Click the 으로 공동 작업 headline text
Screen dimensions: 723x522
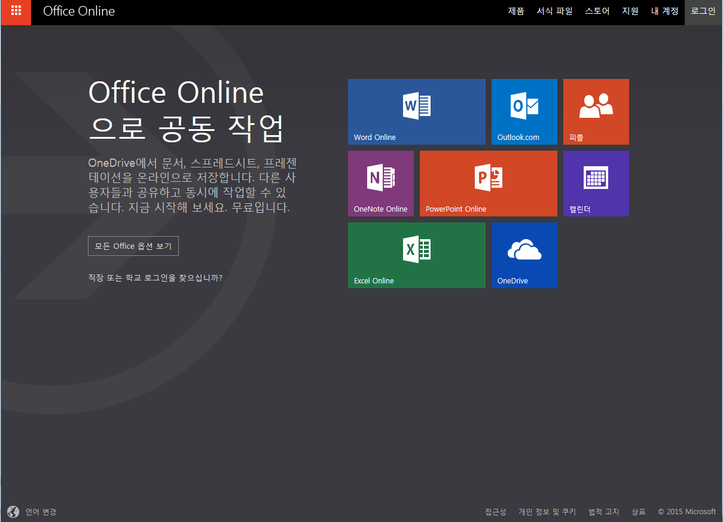tap(185, 128)
